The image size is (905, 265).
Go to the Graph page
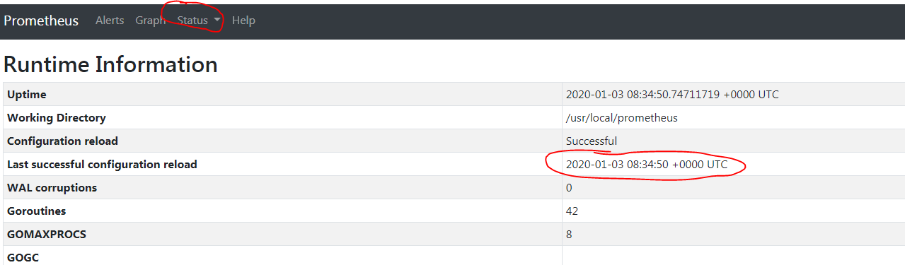coord(150,20)
